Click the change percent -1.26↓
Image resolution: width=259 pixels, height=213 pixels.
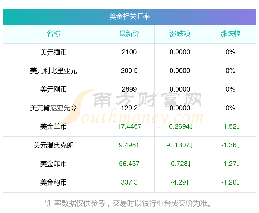230,182
